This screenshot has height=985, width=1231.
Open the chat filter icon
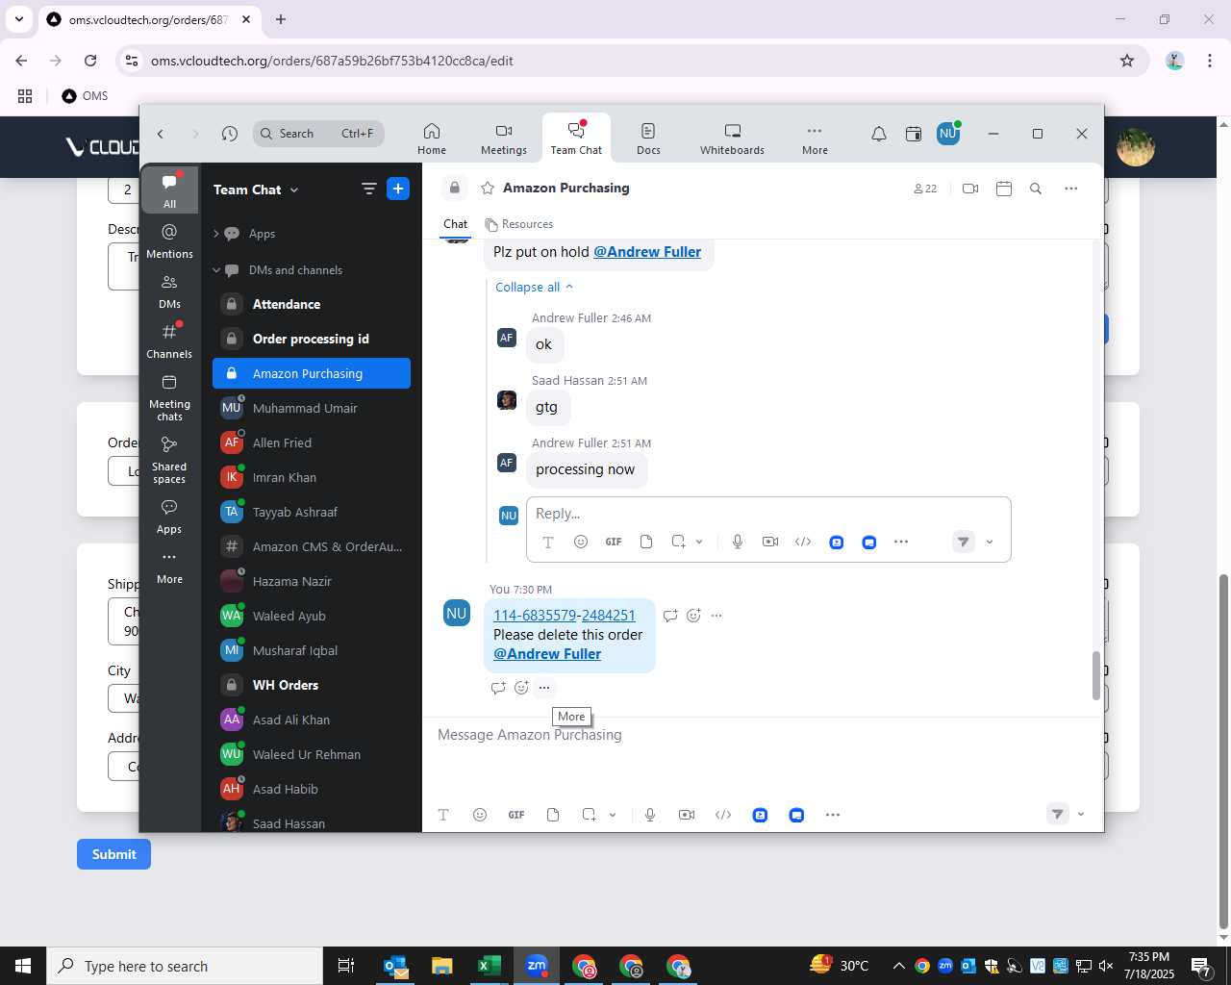click(x=368, y=189)
